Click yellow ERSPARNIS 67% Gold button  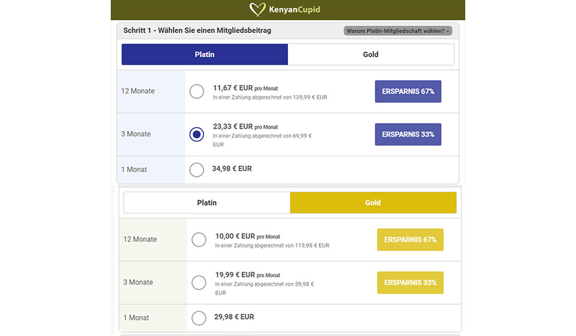(x=410, y=240)
